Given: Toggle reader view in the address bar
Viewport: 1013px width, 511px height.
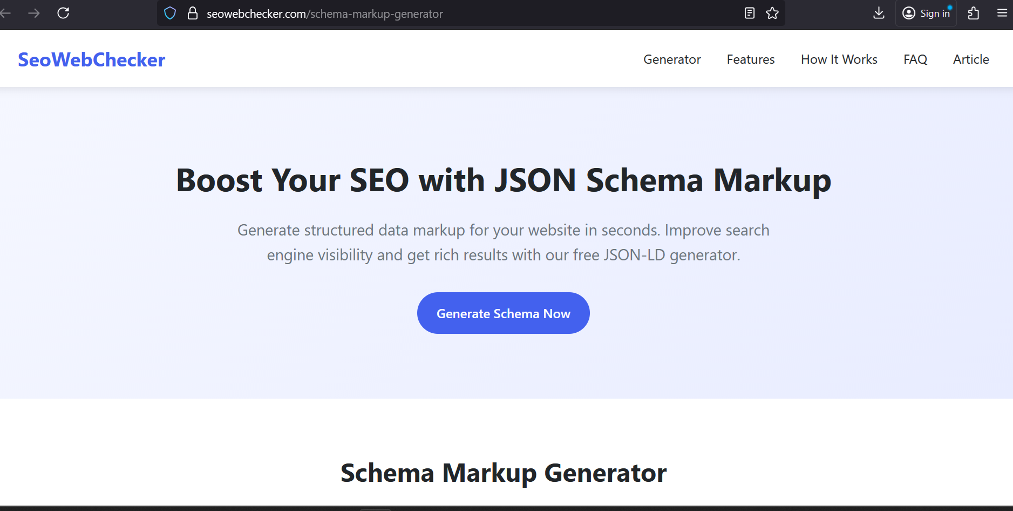Looking at the screenshot, I should (x=750, y=14).
